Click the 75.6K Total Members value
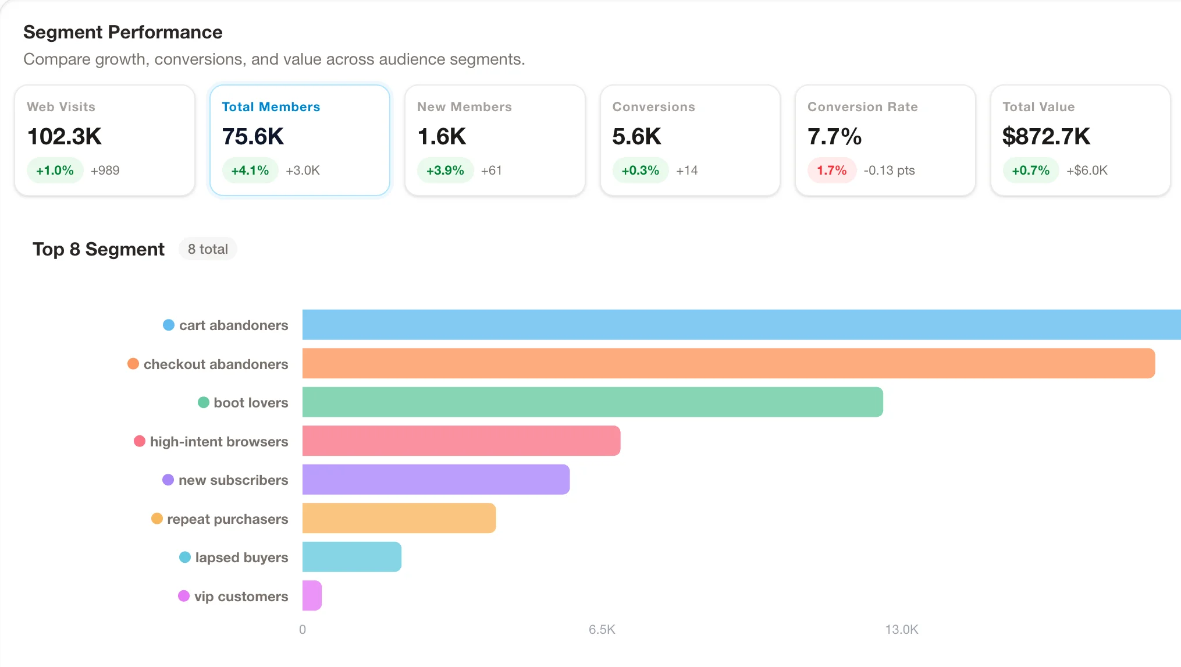The height and width of the screenshot is (667, 1181). (253, 137)
